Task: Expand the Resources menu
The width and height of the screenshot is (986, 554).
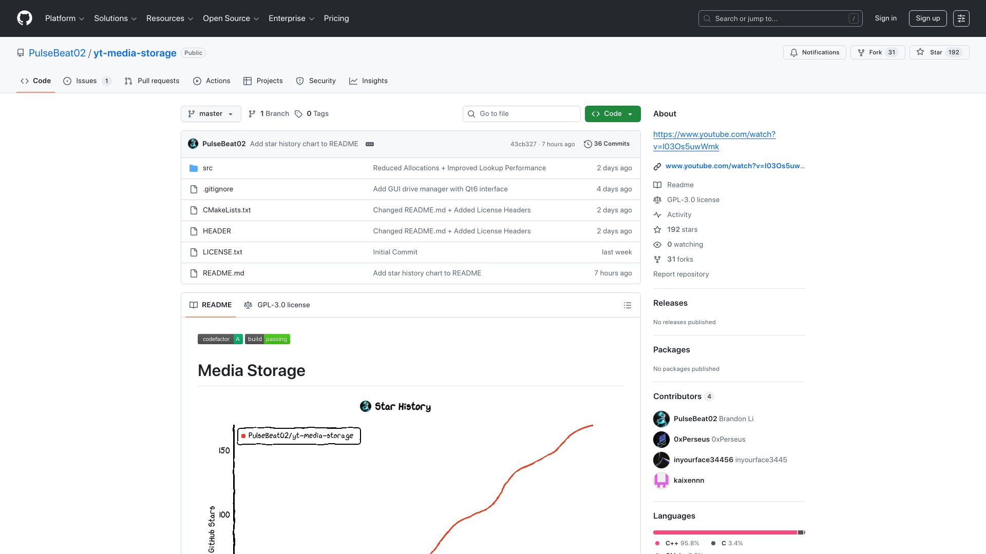Action: point(170,18)
